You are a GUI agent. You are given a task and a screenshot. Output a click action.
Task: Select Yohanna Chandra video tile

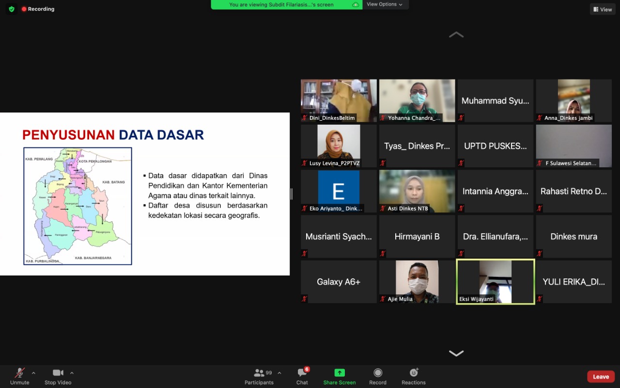tap(417, 100)
